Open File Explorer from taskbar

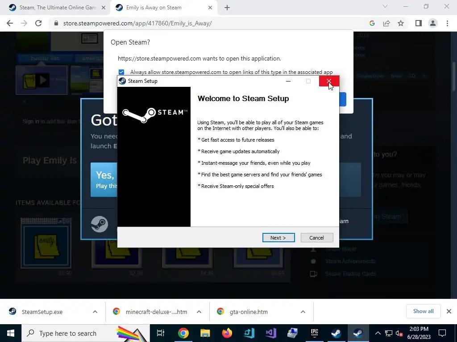(x=205, y=333)
